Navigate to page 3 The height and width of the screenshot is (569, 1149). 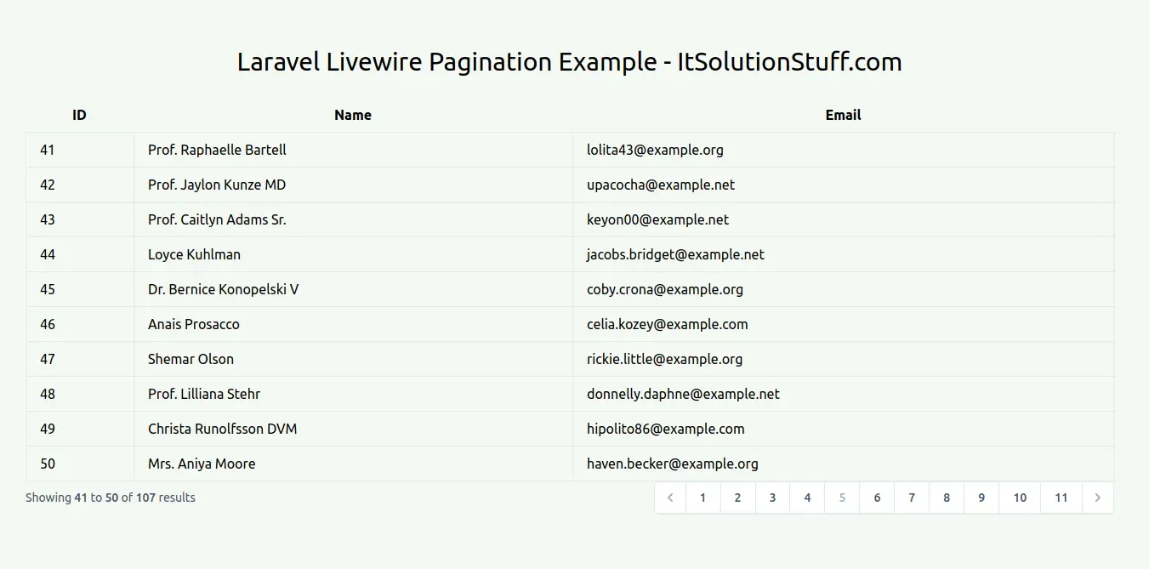772,498
